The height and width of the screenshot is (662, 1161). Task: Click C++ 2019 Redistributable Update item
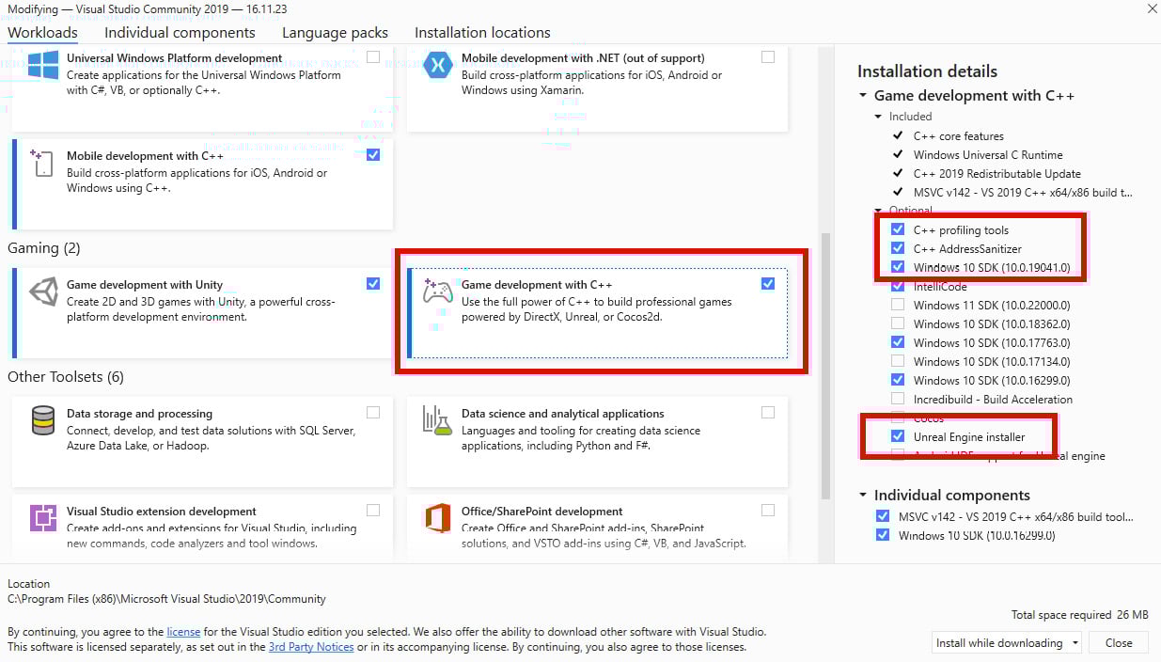pos(997,174)
